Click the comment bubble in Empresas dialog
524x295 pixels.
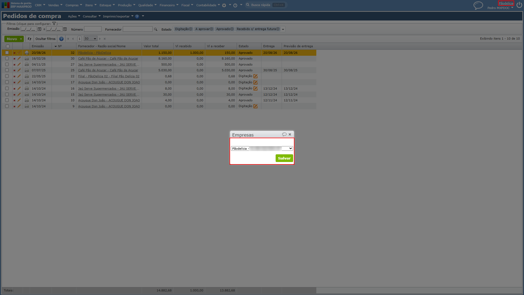284,134
